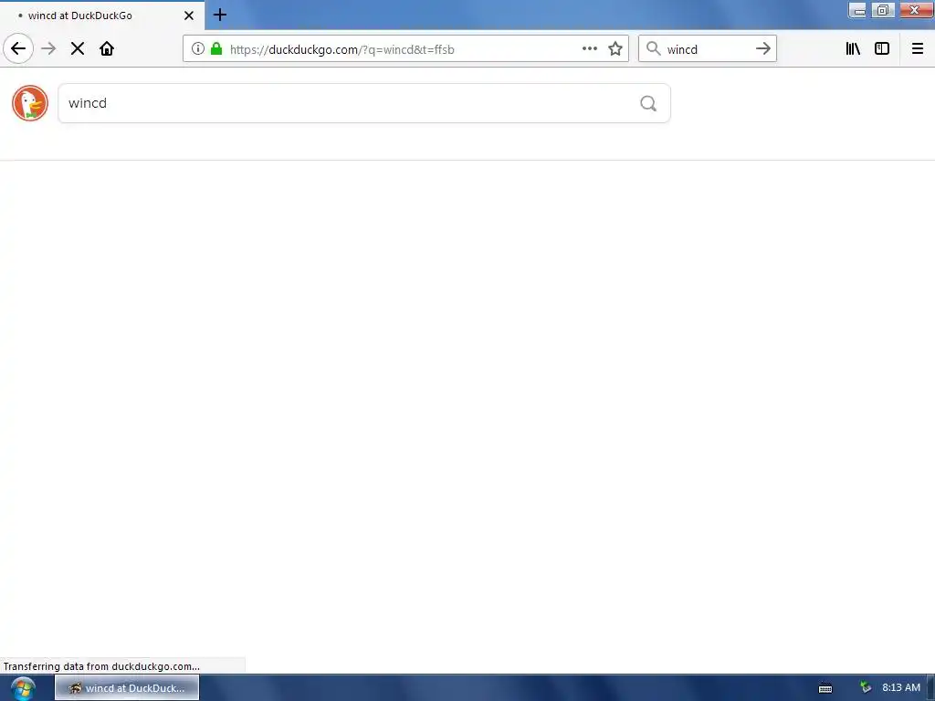Click Transferring data from duckduckgo.com status text
Screen dimensions: 935x701
point(101,666)
